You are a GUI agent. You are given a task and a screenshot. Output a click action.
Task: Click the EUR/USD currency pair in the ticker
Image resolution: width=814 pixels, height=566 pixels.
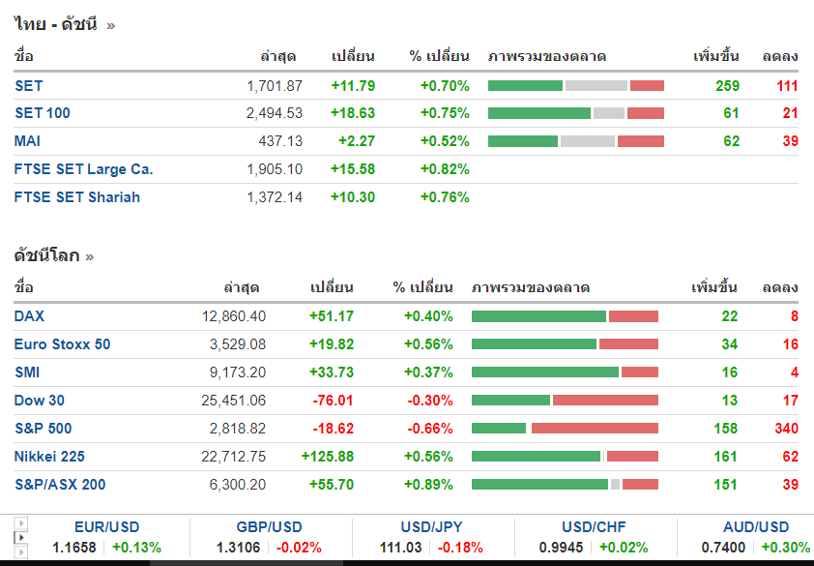pos(106,527)
